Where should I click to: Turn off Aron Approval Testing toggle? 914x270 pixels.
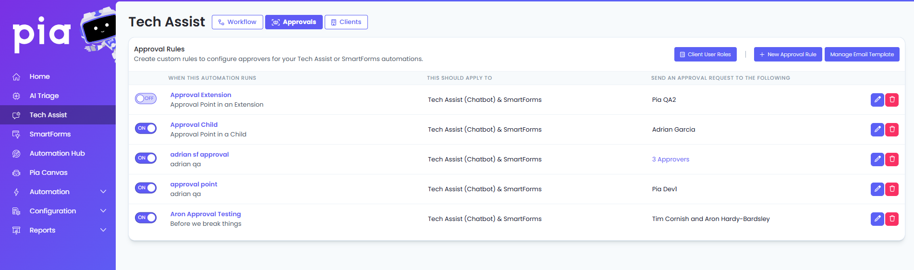click(146, 218)
